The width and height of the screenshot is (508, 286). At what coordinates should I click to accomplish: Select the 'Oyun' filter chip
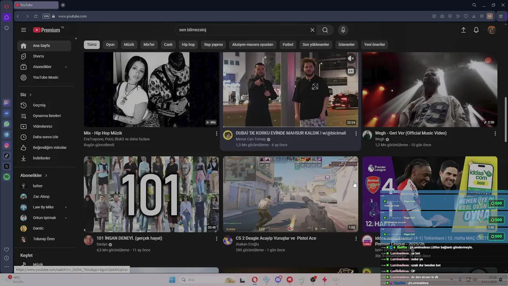(x=110, y=44)
